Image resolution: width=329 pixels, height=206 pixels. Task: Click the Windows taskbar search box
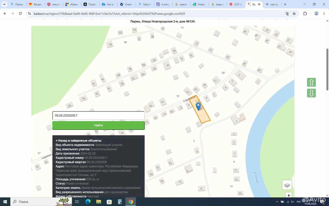[41, 202]
